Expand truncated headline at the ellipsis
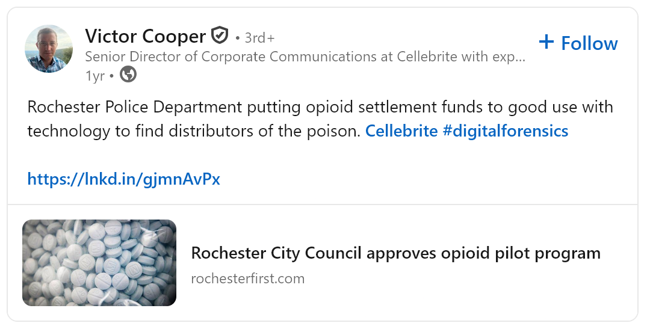The width and height of the screenshot is (647, 329). click(x=520, y=58)
